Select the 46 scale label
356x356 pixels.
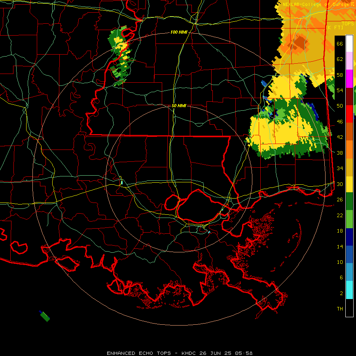pos(340,121)
